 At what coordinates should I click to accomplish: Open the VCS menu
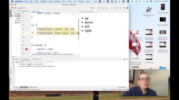pyautogui.click(x=75, y=1)
